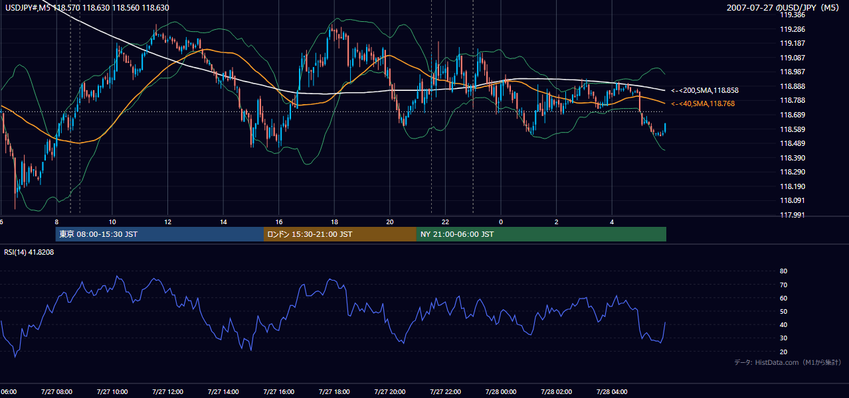This screenshot has width=849, height=398.
Task: Click the 117.991 price axis label
Action: tap(793, 215)
